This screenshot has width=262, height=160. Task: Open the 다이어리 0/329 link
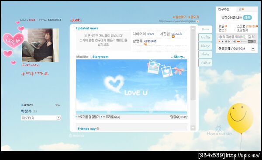(x=143, y=34)
